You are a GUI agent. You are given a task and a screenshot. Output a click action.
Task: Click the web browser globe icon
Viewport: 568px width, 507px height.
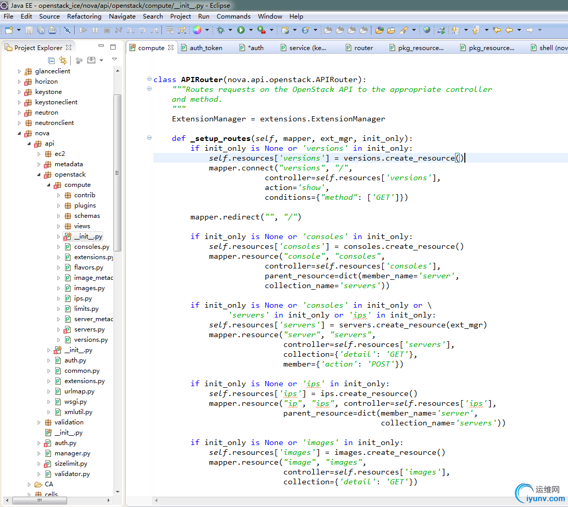click(x=427, y=30)
